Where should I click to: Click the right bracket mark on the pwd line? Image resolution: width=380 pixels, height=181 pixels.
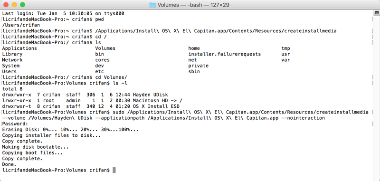point(372,19)
